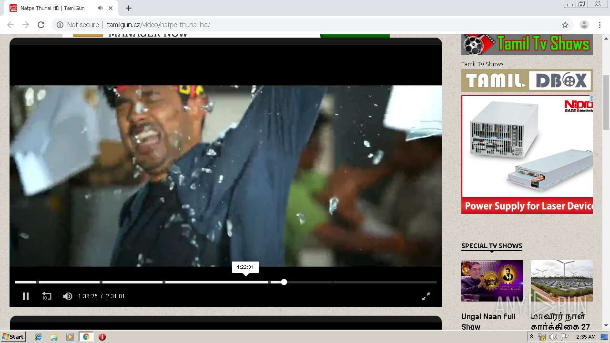Select the Chrome taskbar button
Image resolution: width=610 pixels, height=343 pixels.
(x=86, y=337)
